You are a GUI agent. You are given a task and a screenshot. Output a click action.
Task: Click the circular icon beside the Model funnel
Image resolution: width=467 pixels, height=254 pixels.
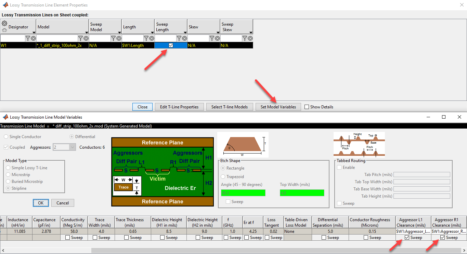(86, 38)
